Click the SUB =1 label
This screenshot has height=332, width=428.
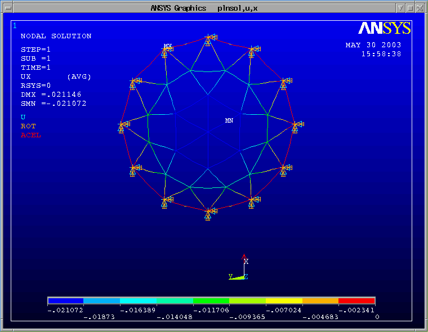35,59
